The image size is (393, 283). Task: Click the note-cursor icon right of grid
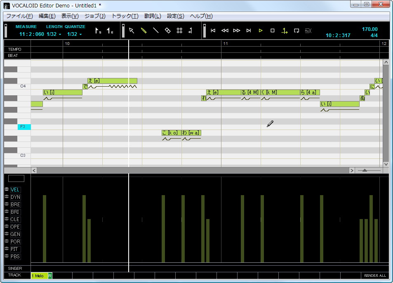coord(191,31)
